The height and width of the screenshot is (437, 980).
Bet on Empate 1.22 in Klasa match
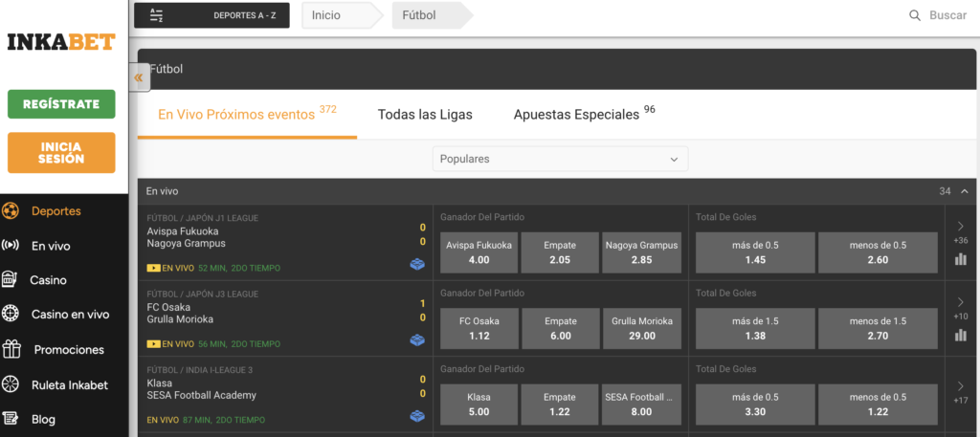coord(560,404)
